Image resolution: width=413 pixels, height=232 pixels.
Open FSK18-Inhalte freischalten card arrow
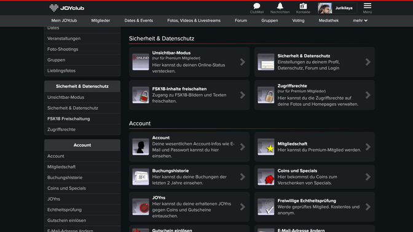tap(243, 95)
